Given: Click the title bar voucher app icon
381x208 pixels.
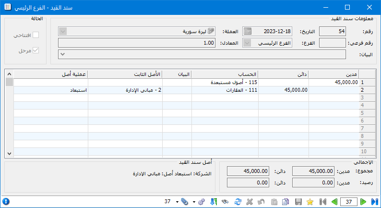Looking at the screenshot, I should point(8,7).
